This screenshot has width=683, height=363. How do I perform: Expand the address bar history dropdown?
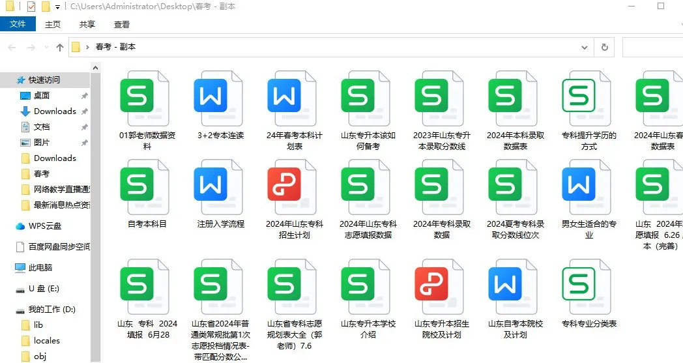(585, 47)
